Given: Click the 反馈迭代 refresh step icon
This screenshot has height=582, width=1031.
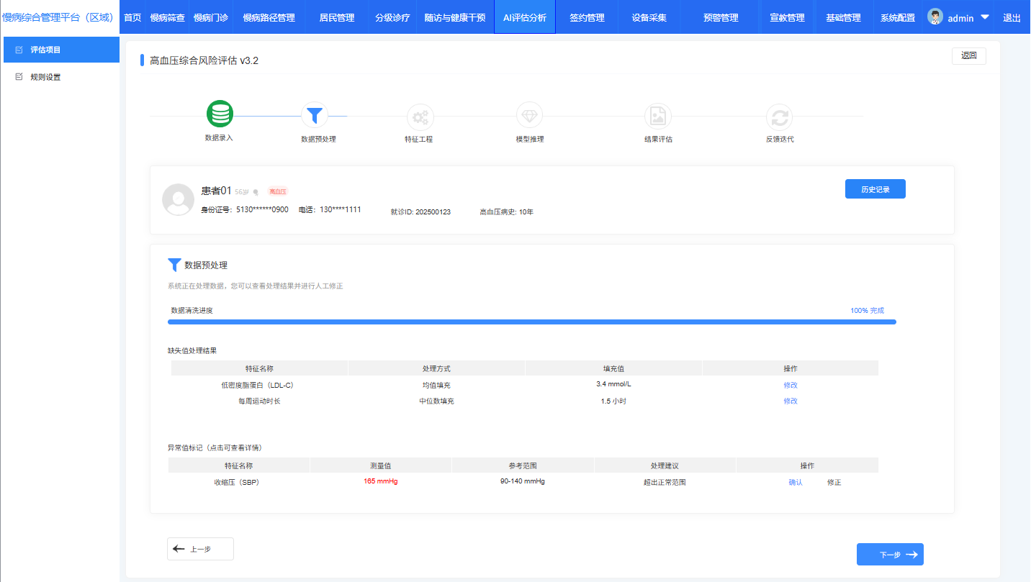Looking at the screenshot, I should point(779,116).
